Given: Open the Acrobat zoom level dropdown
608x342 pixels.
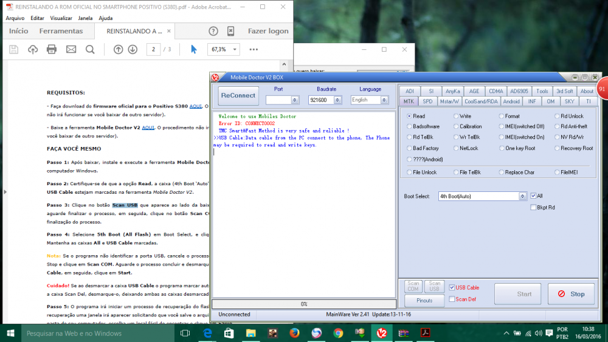Looking at the screenshot, I should click(235, 49).
